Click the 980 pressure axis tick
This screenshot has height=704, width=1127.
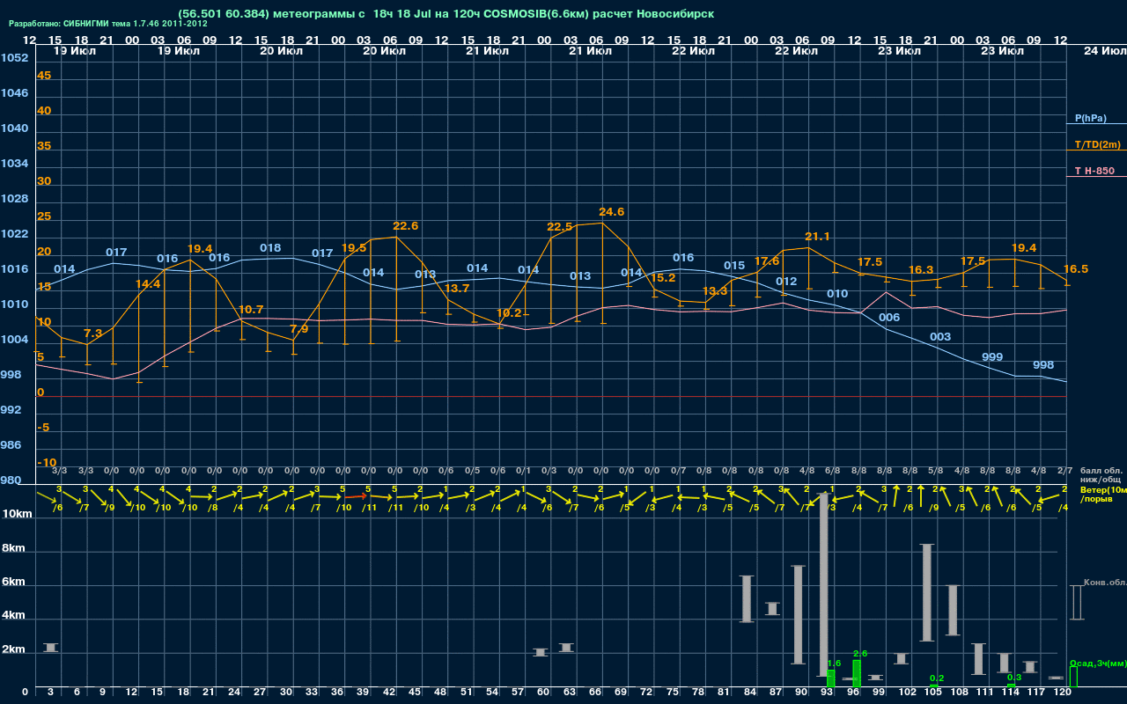[x=11, y=480]
